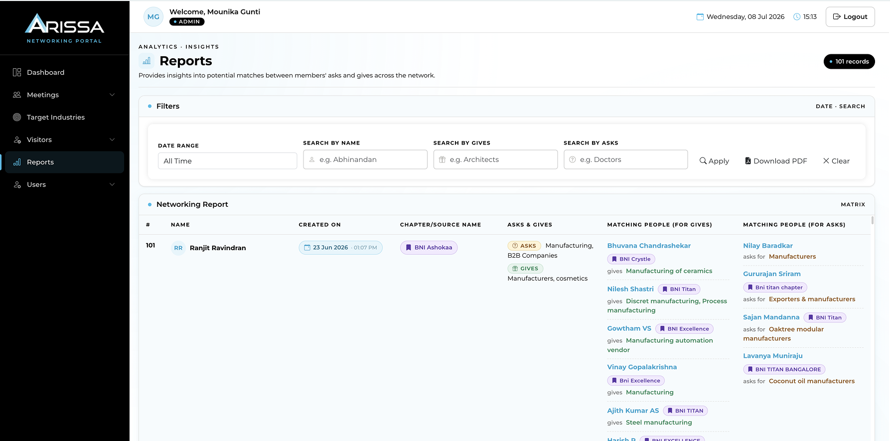The width and height of the screenshot is (890, 441).
Task: Open Nilay Baradkar's profile link
Action: point(768,246)
